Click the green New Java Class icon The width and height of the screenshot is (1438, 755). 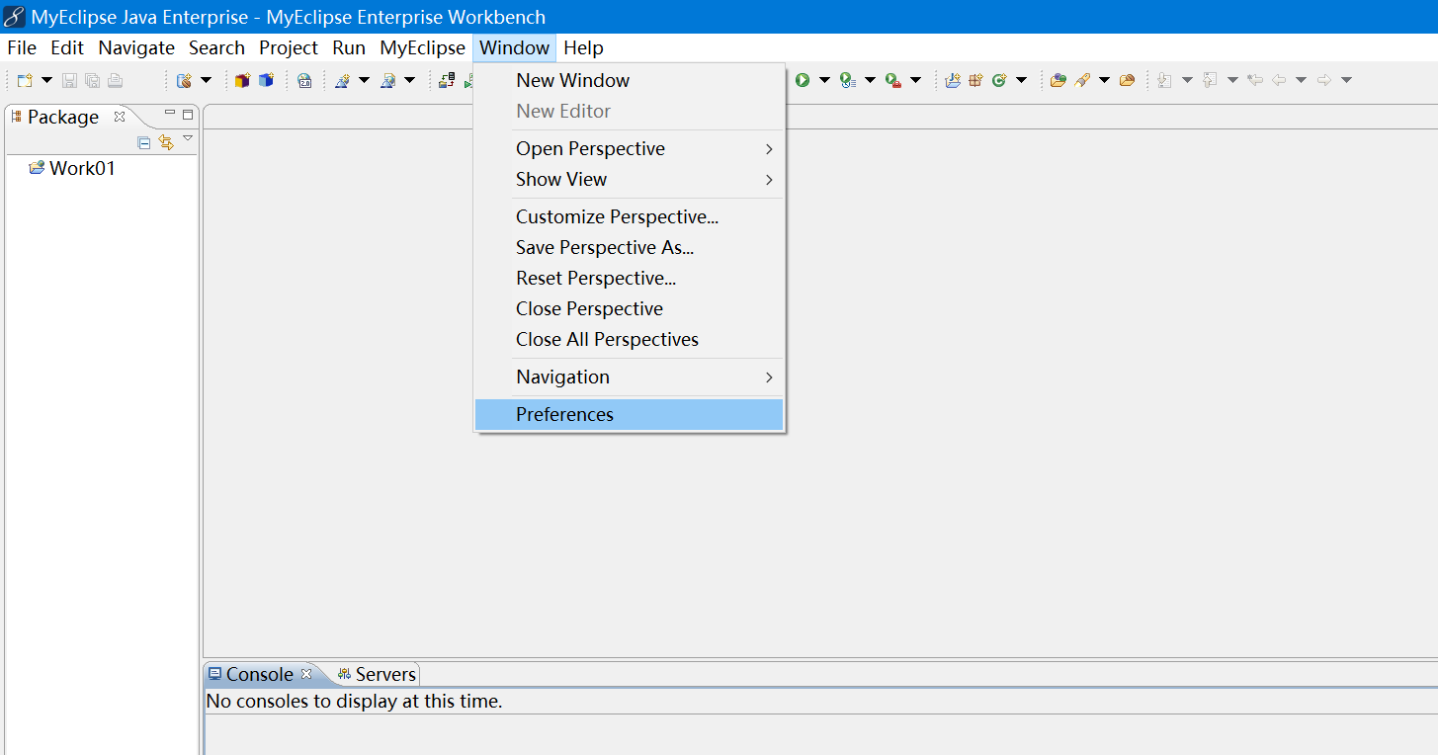999,81
